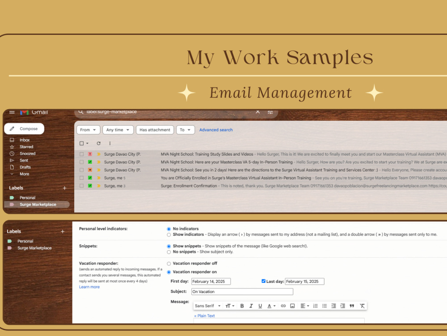
Task: Select the Show indicators radio option
Action: tap(169, 235)
